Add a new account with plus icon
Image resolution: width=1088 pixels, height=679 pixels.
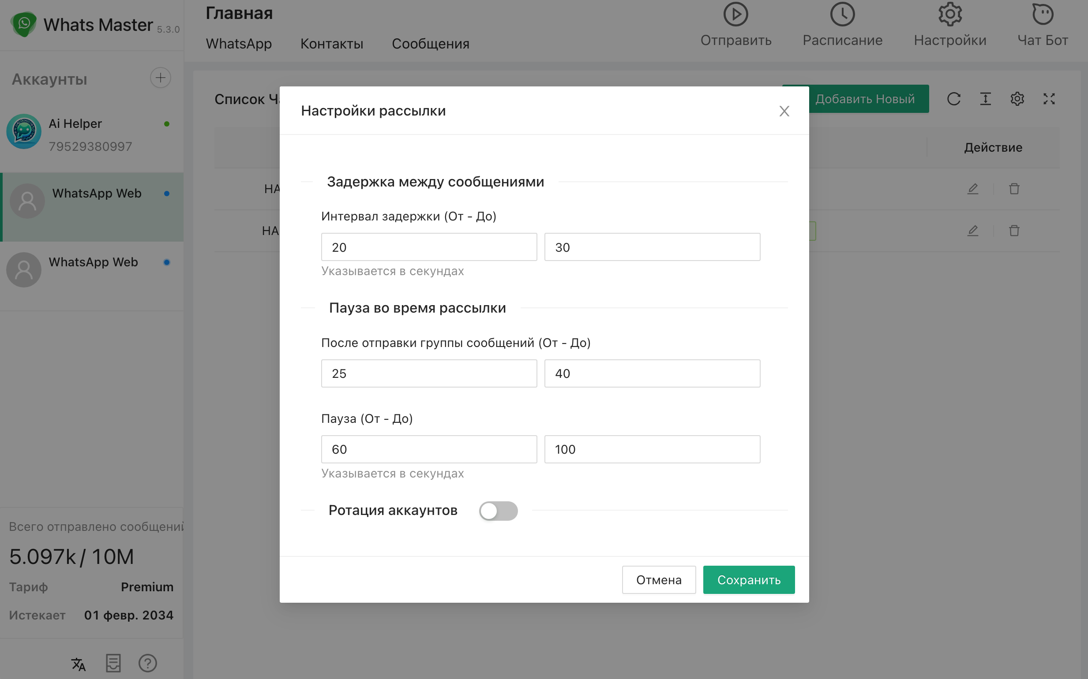tap(160, 78)
